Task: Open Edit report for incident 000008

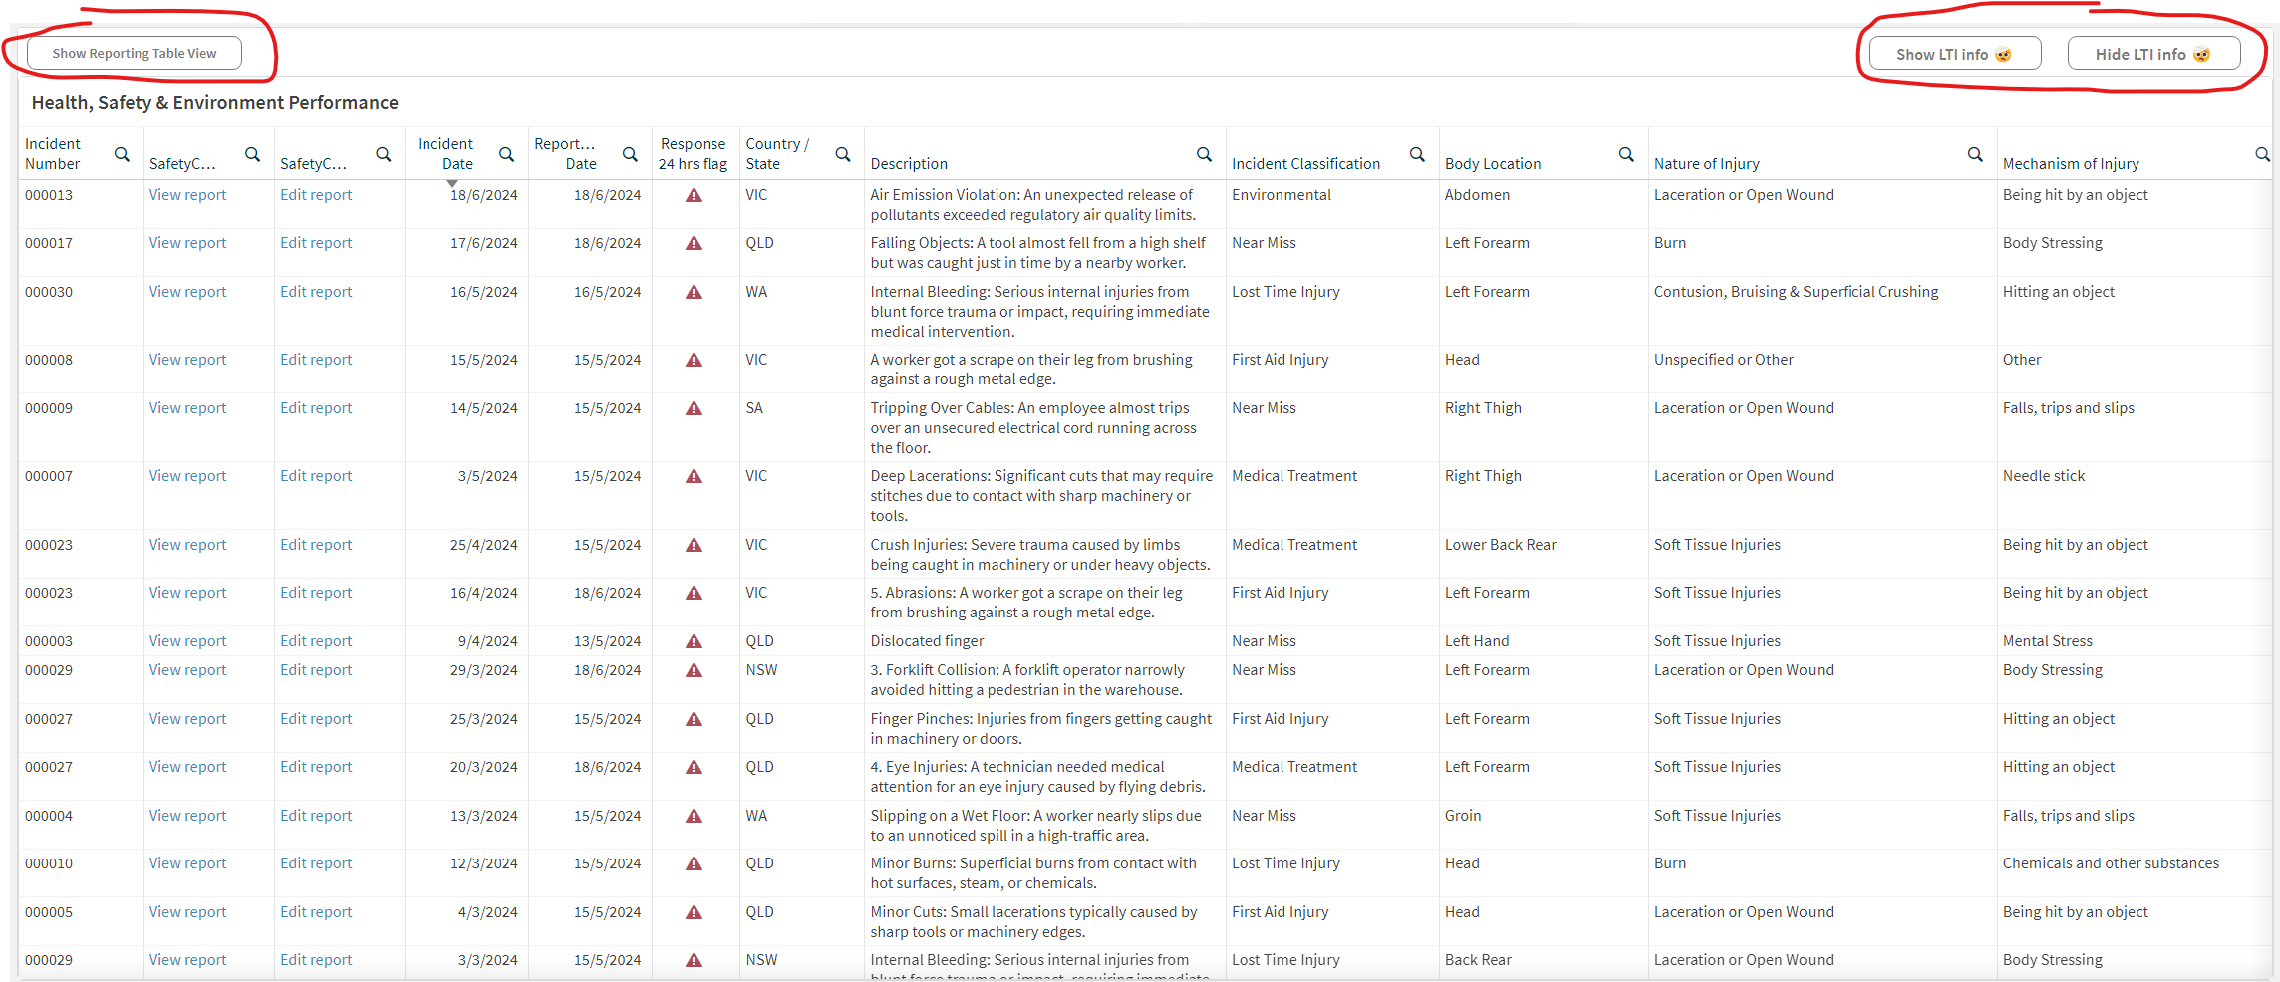Action: 316,360
